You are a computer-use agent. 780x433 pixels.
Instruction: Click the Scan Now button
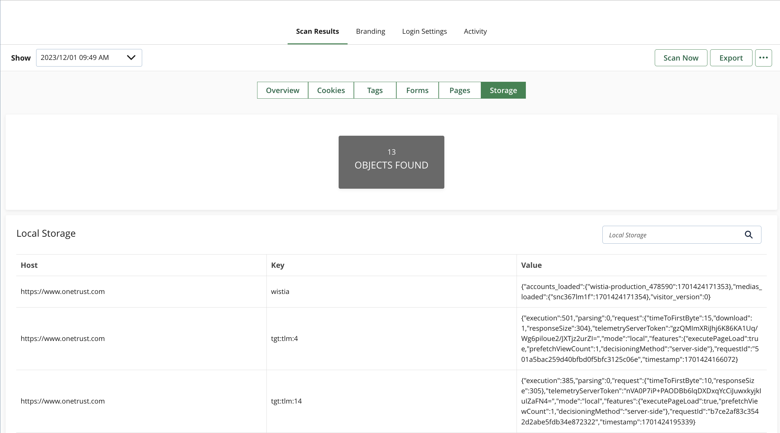tap(681, 57)
